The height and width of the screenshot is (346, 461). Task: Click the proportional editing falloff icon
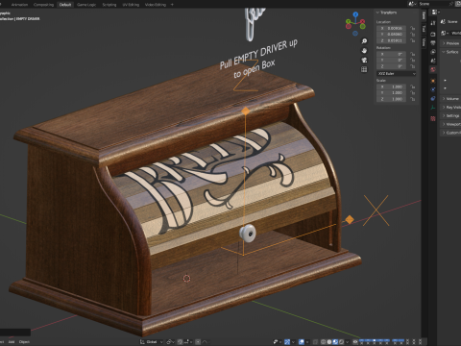pos(206,342)
